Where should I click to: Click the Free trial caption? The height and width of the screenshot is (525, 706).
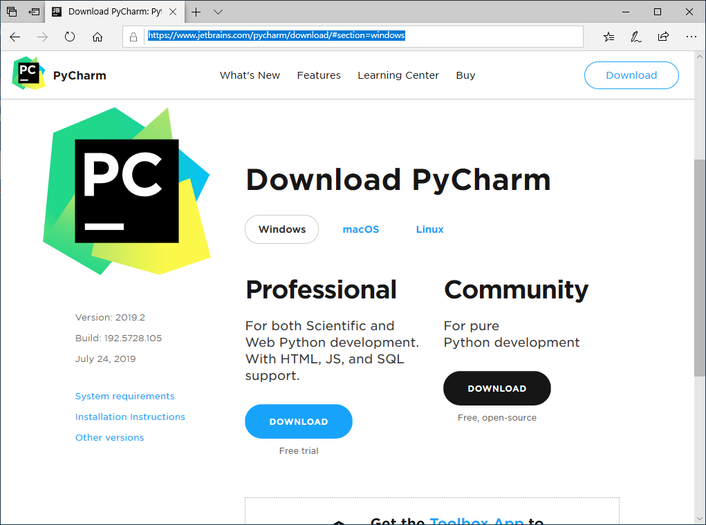(x=299, y=451)
